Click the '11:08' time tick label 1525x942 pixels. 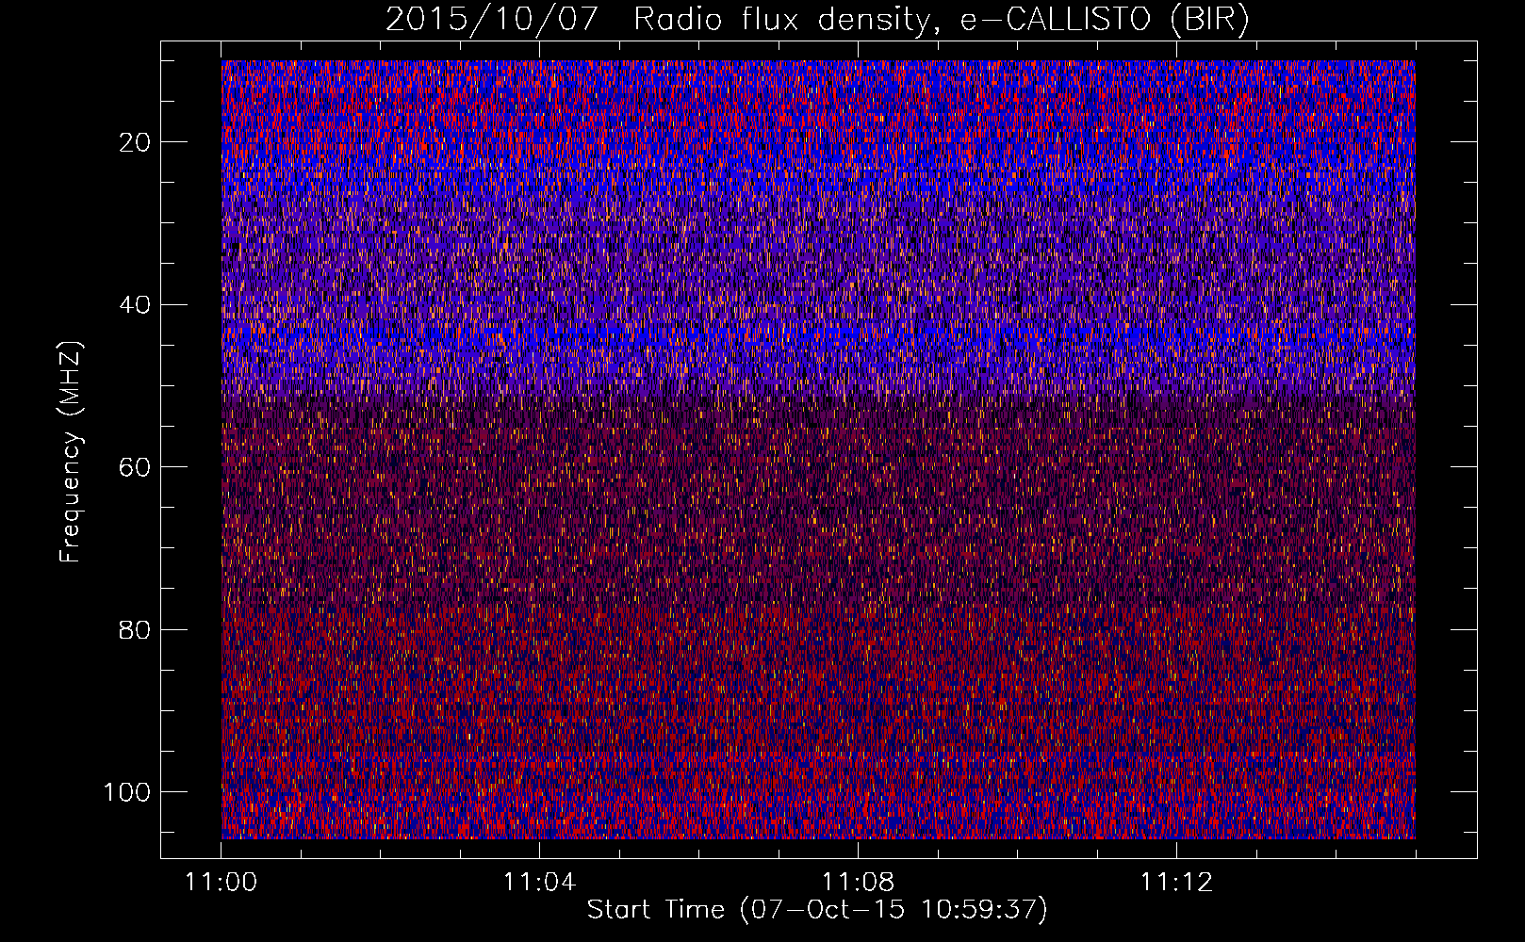pos(858,883)
